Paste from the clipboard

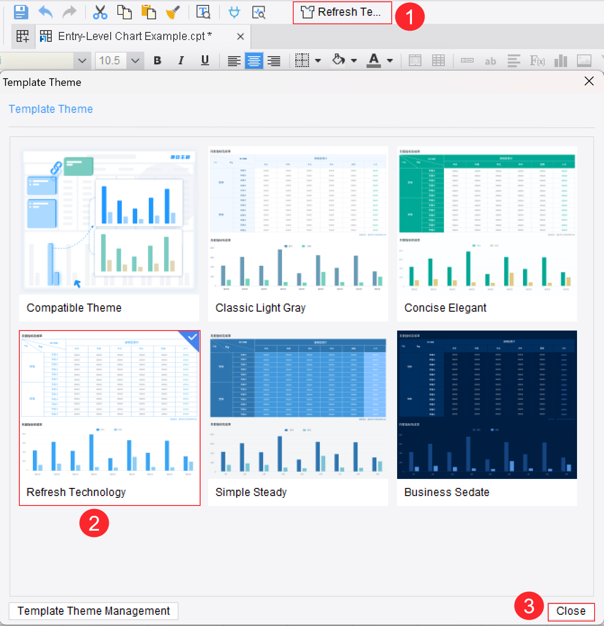coord(148,12)
